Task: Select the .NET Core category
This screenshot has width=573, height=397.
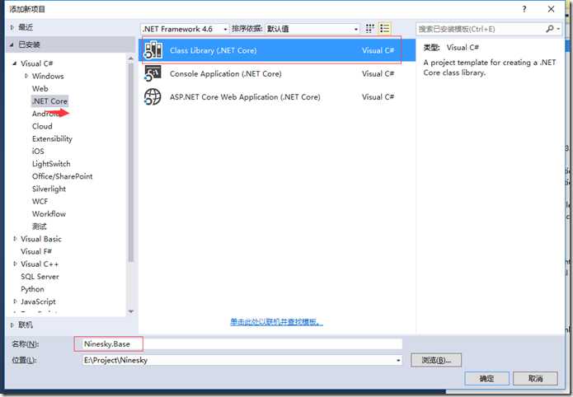Action: (49, 100)
